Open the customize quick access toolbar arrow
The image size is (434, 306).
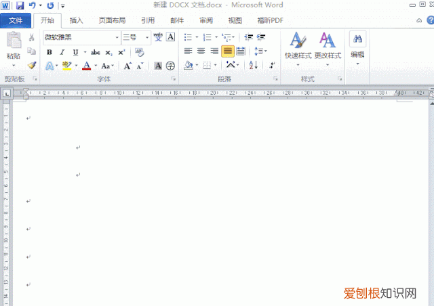(x=63, y=6)
